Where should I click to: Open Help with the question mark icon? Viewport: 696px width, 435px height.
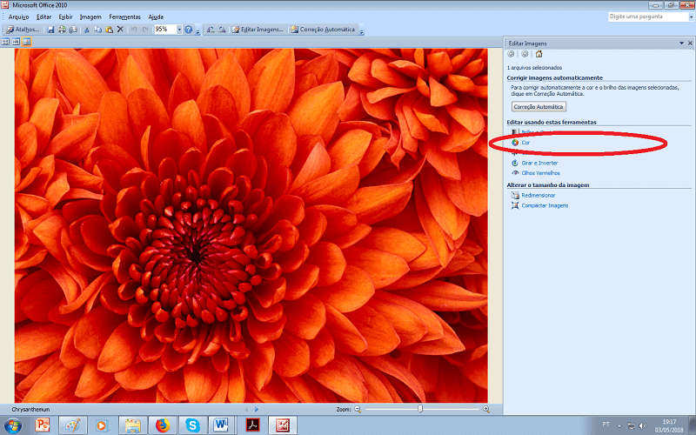coord(191,30)
